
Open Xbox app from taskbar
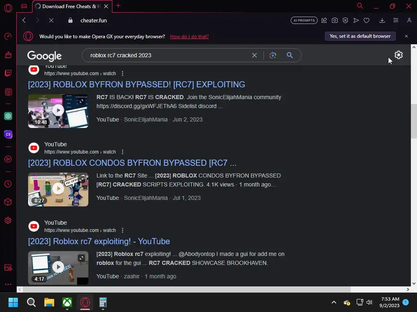click(x=67, y=302)
